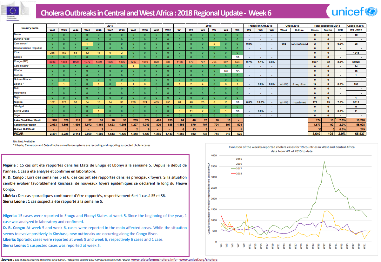Expand the Onset 2018 column header
Screen dimensions: 381x262
pyautogui.click(x=292, y=25)
